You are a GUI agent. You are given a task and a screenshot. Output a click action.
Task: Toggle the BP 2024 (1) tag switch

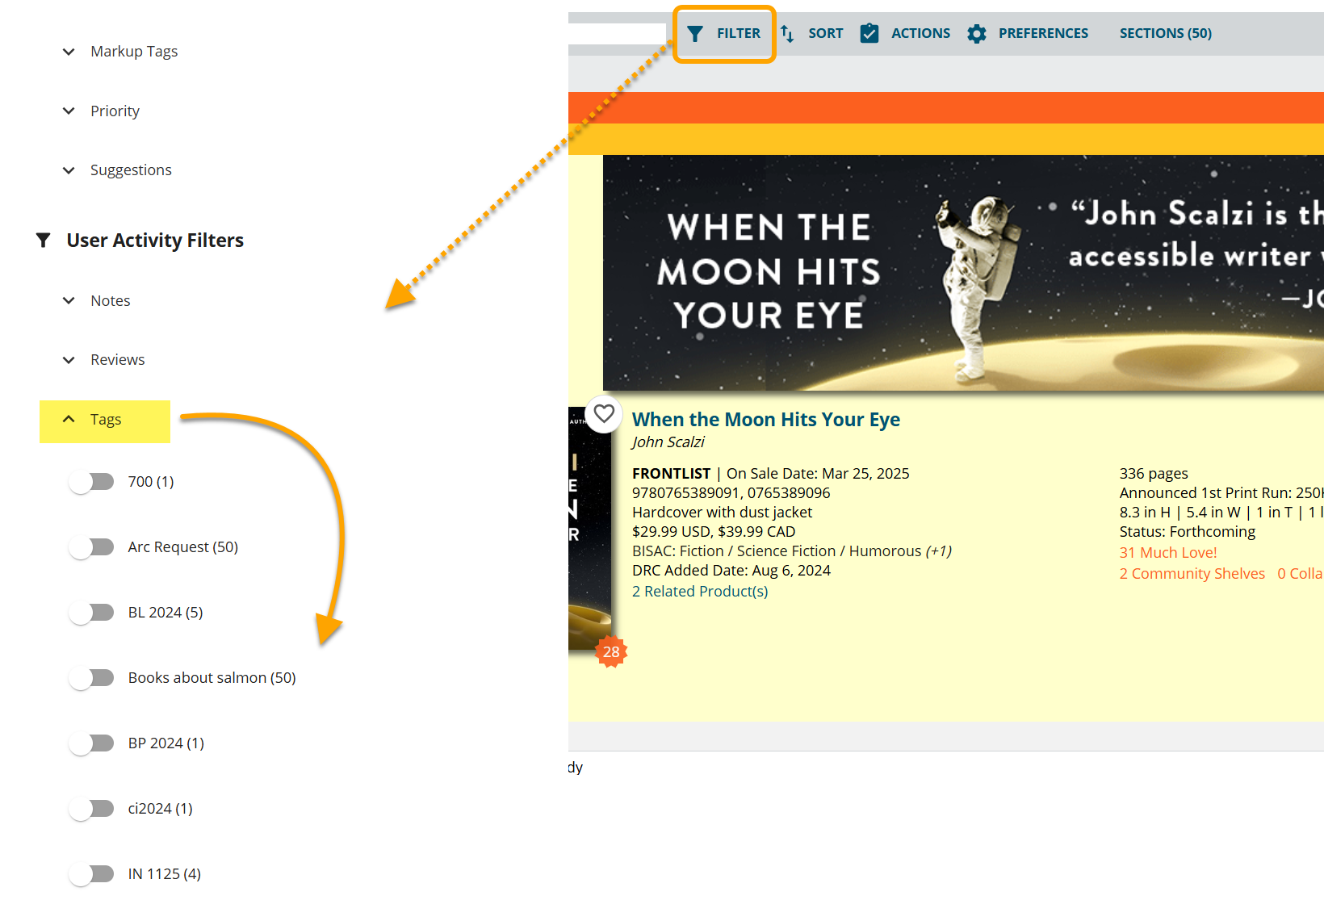(91, 743)
